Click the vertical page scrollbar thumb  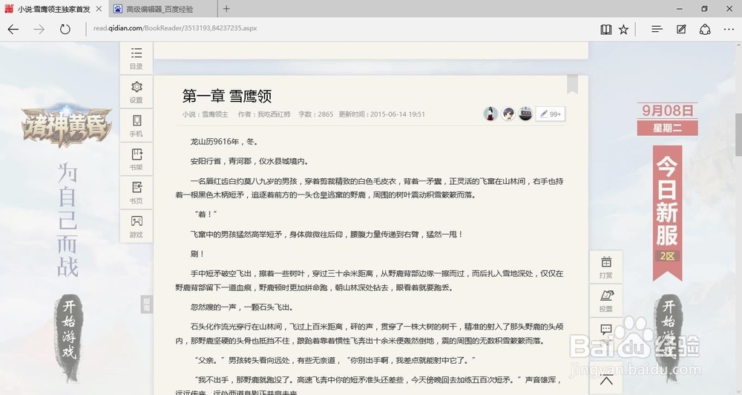(x=738, y=134)
